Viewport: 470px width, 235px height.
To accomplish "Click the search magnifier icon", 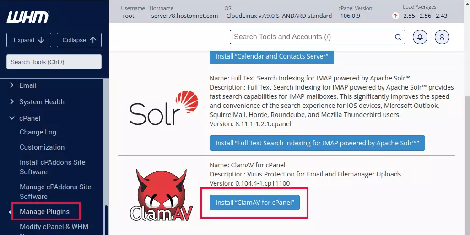I will pos(398,37).
